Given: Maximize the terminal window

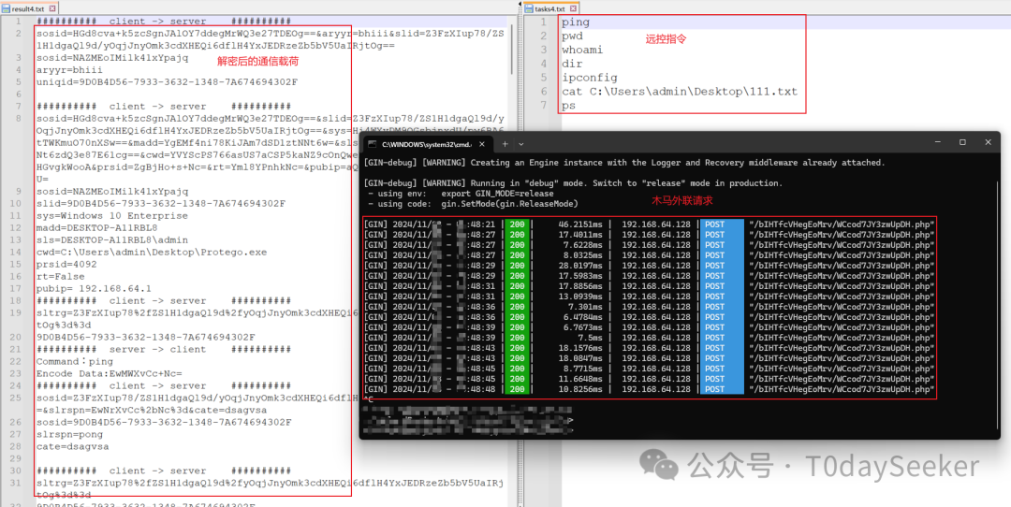Looking at the screenshot, I should click(962, 142).
